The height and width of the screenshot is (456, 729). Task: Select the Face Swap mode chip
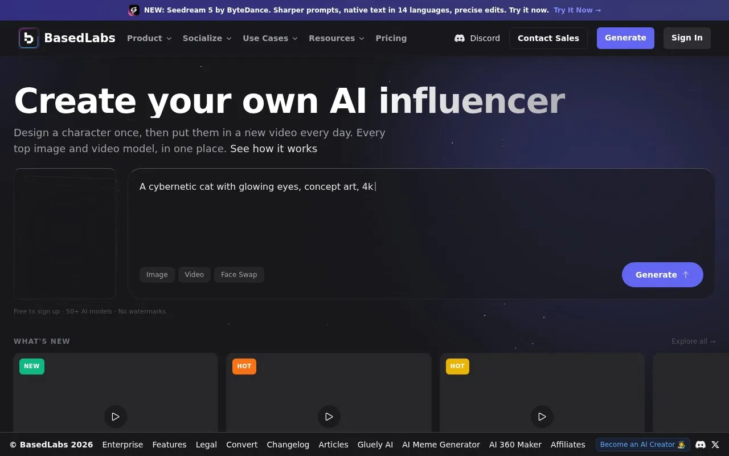[239, 275]
